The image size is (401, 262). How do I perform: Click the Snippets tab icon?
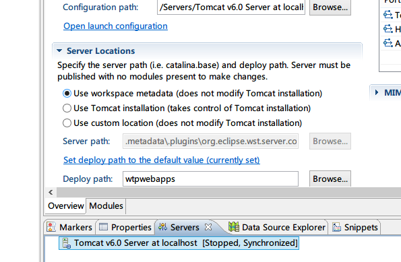[x=336, y=227]
